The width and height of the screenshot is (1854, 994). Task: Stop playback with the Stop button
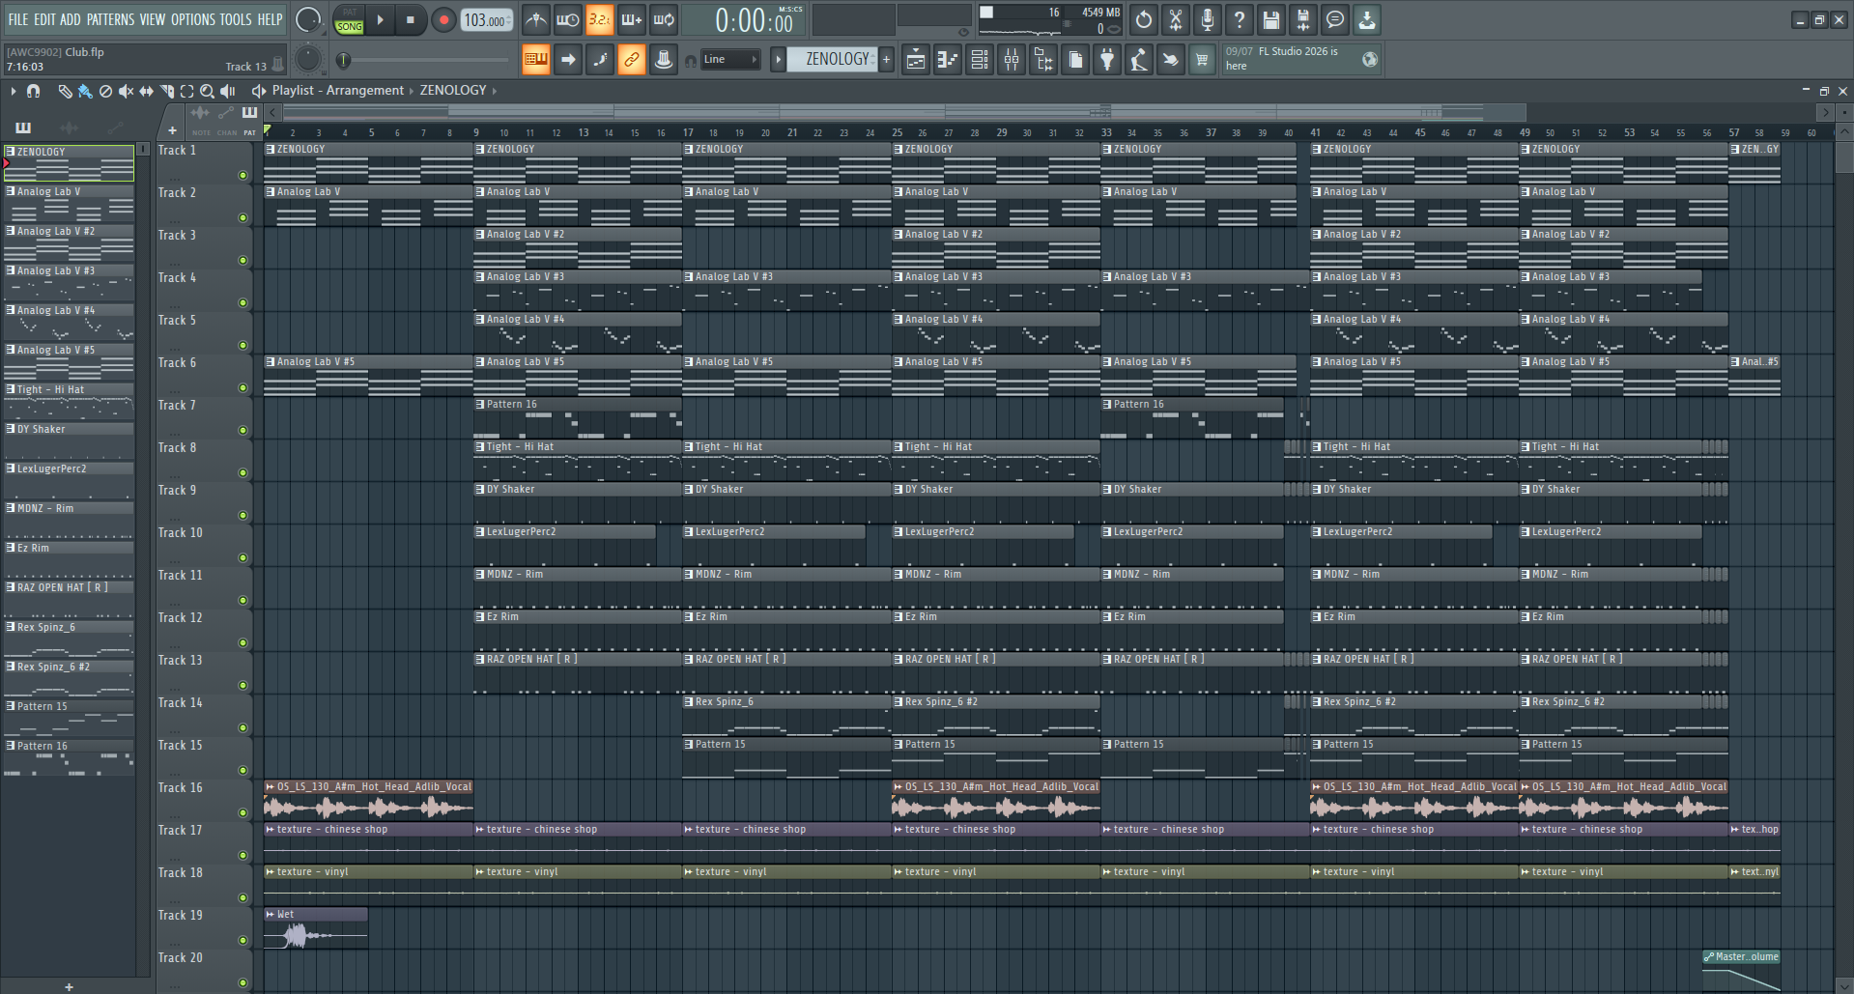coord(411,19)
